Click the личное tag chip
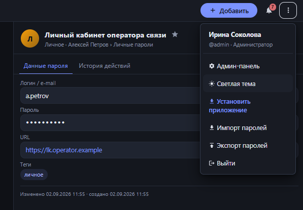This screenshot has height=210, width=303. (34, 175)
